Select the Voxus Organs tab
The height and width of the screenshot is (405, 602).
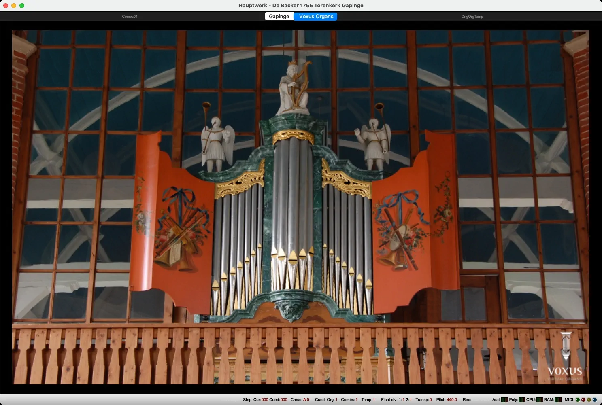(x=316, y=17)
